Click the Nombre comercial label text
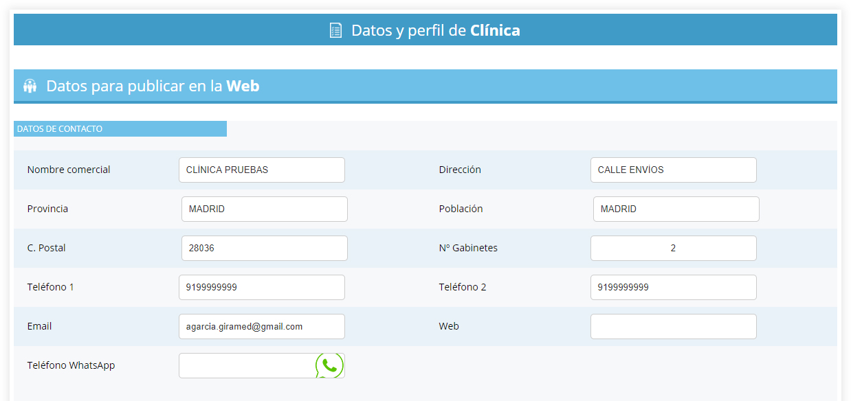The height and width of the screenshot is (401, 851). (69, 170)
